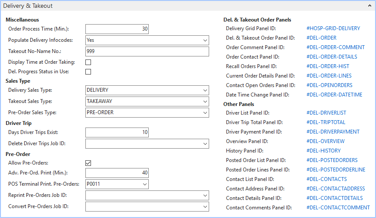Expand Pre-Order Sales Type dropdown
This screenshot has width=376, height=218.
click(x=205, y=113)
